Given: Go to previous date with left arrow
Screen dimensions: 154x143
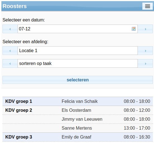Looking at the screenshot, I should [x=10, y=29].
